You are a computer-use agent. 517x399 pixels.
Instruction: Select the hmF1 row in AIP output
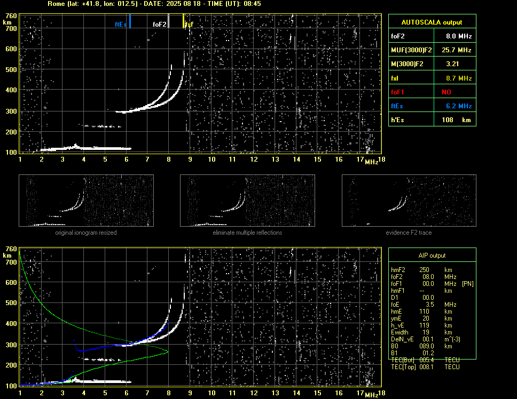[422, 291]
